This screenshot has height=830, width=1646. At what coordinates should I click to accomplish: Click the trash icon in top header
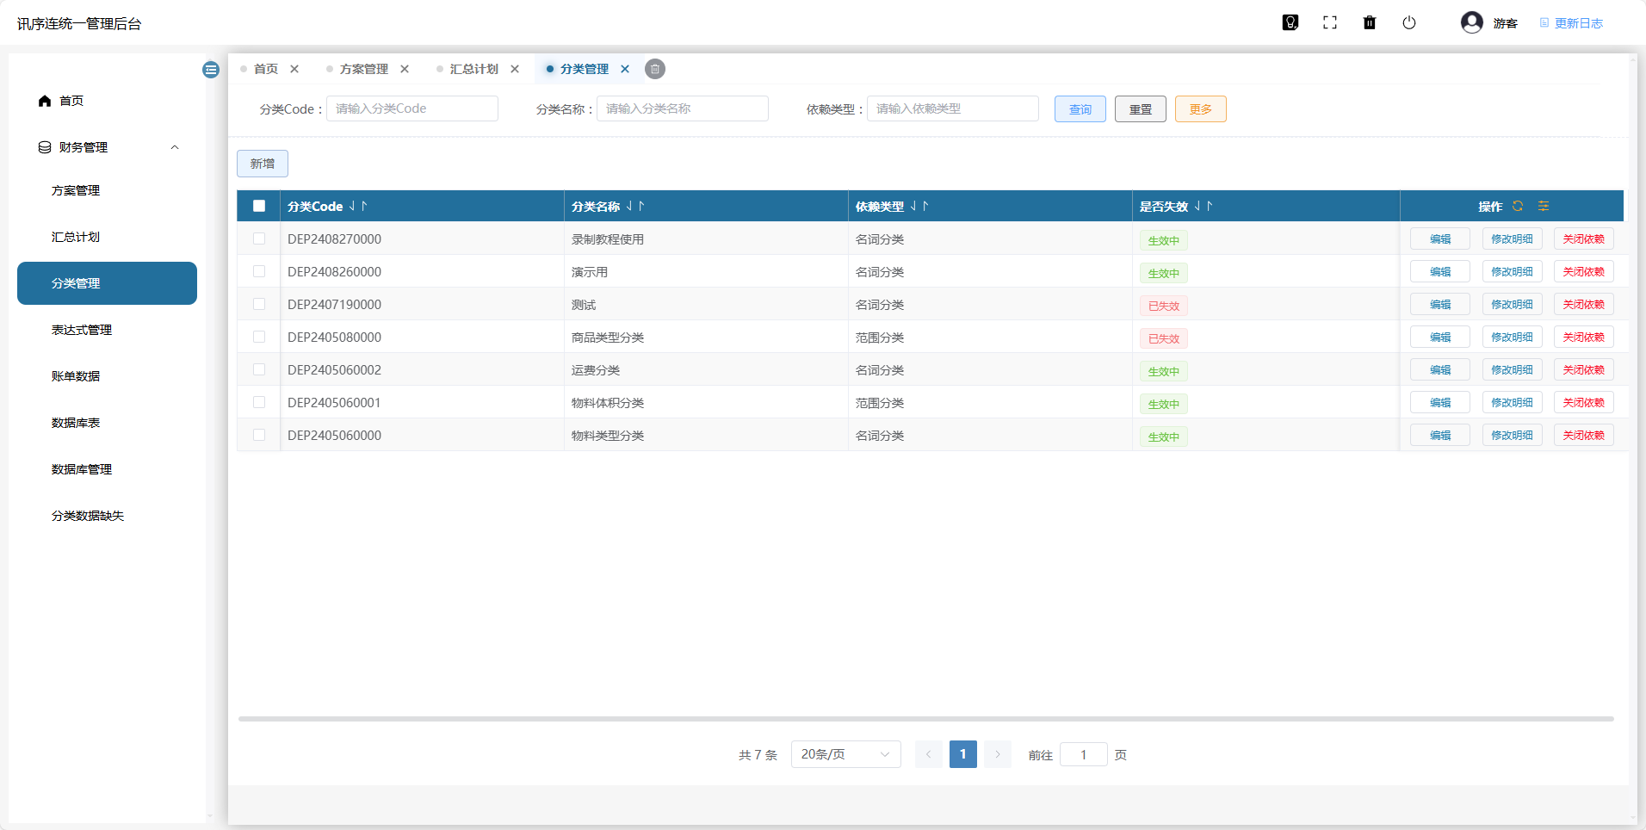1369,23
